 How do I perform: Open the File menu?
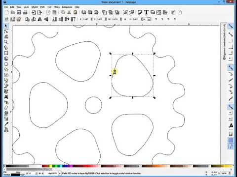point(6,7)
